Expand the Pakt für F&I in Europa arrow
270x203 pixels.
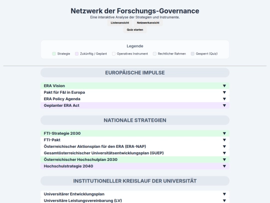(x=224, y=92)
